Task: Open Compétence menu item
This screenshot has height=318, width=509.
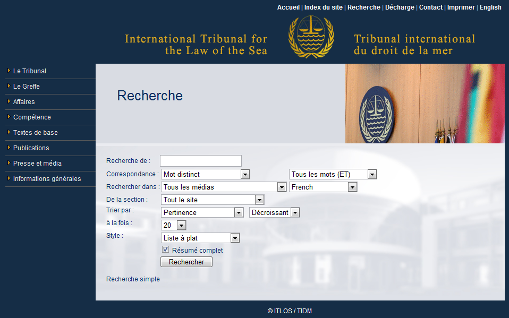Action: coord(32,117)
